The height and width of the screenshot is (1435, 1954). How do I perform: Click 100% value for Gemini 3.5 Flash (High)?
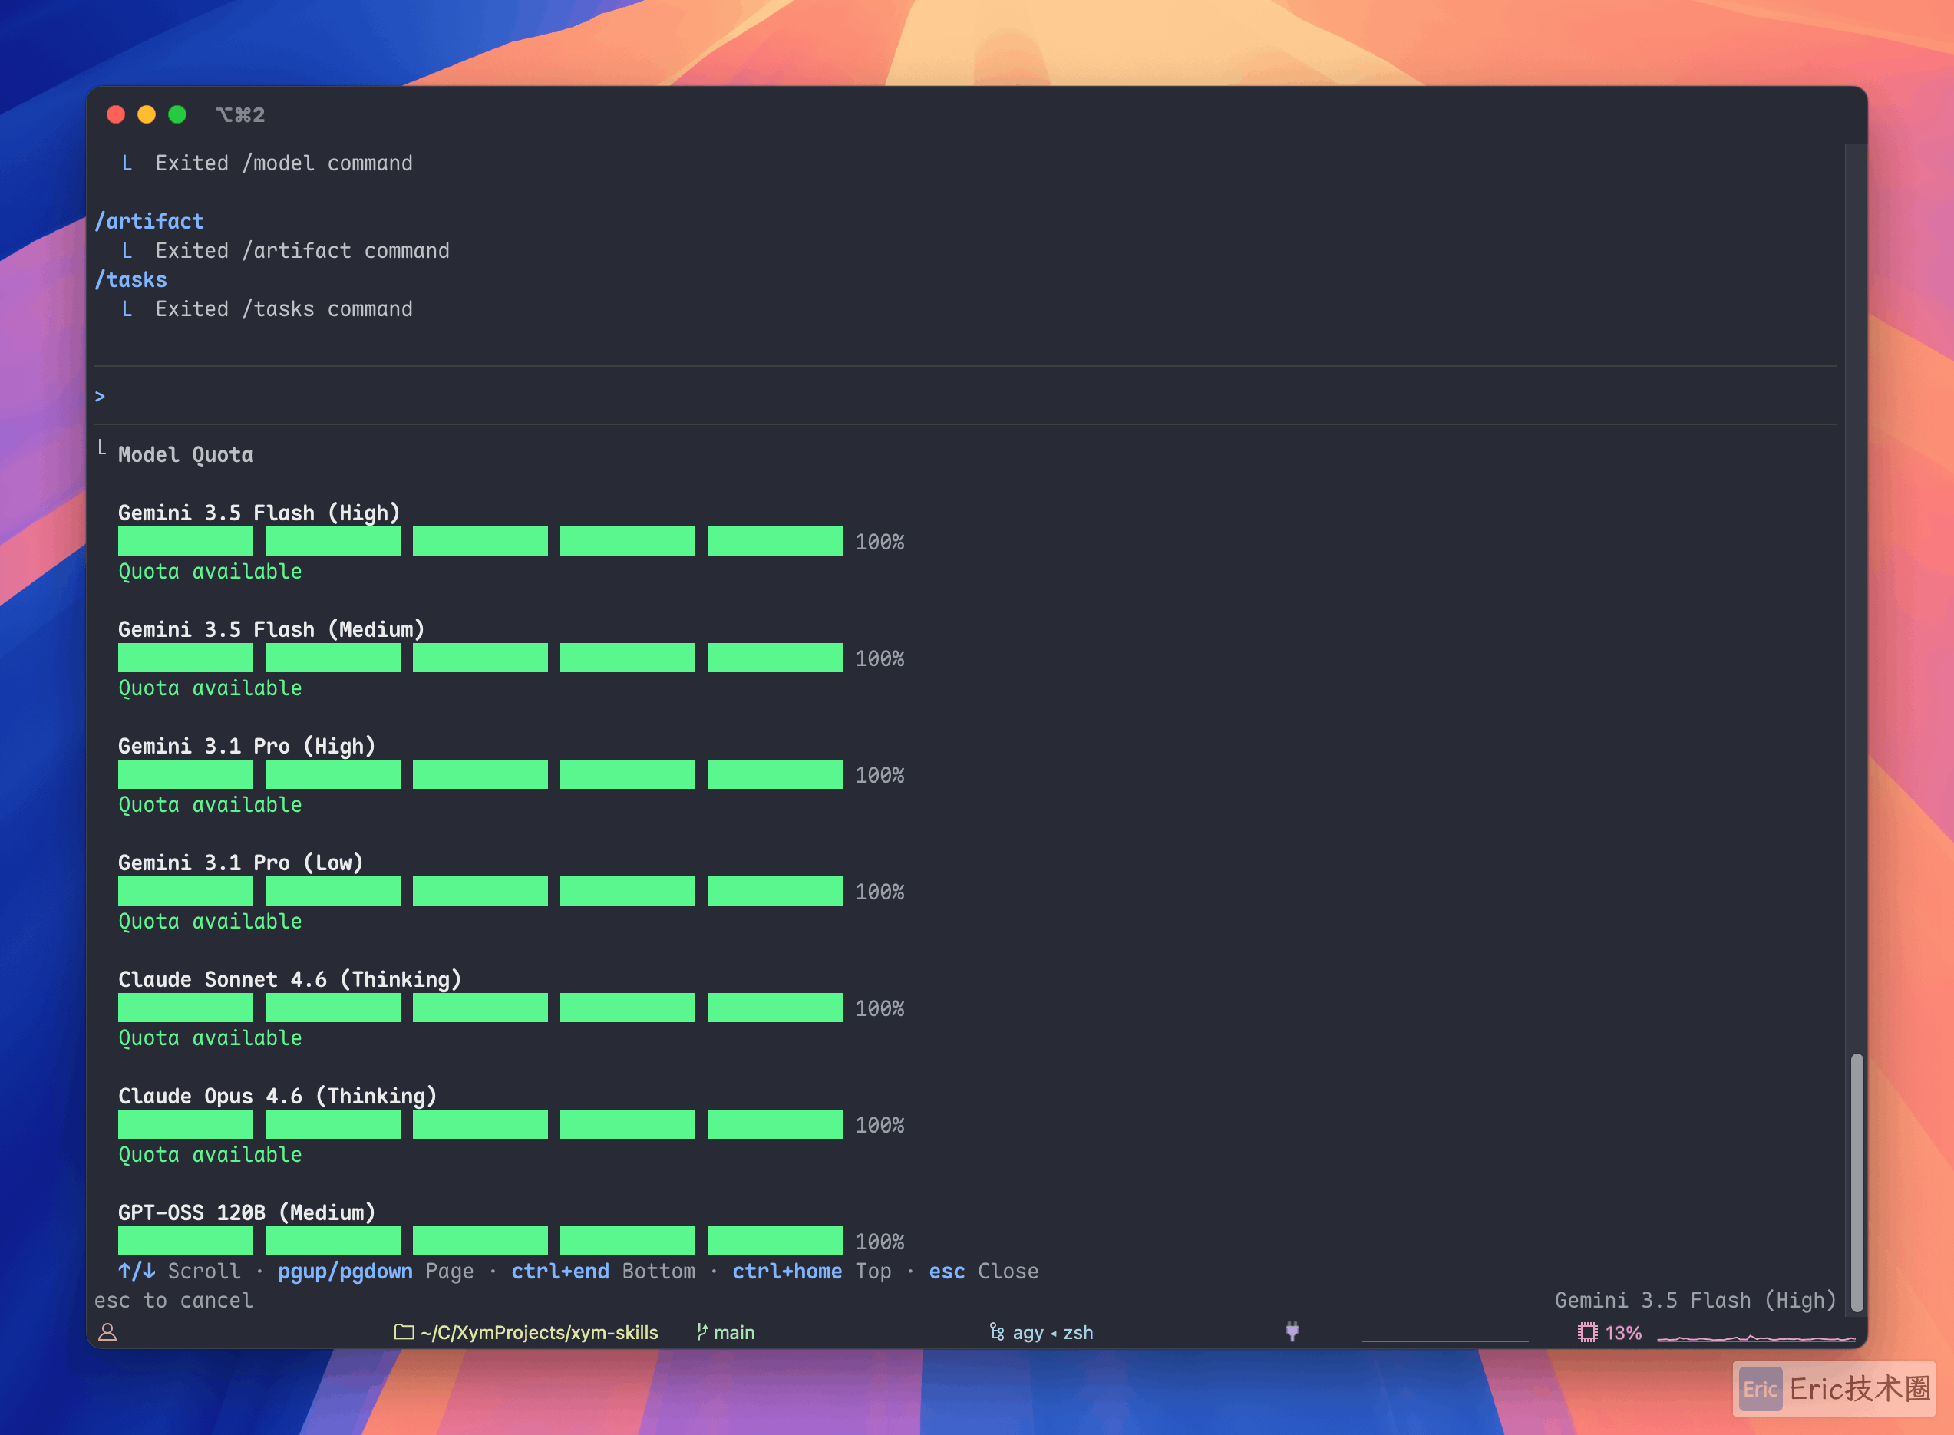[880, 542]
